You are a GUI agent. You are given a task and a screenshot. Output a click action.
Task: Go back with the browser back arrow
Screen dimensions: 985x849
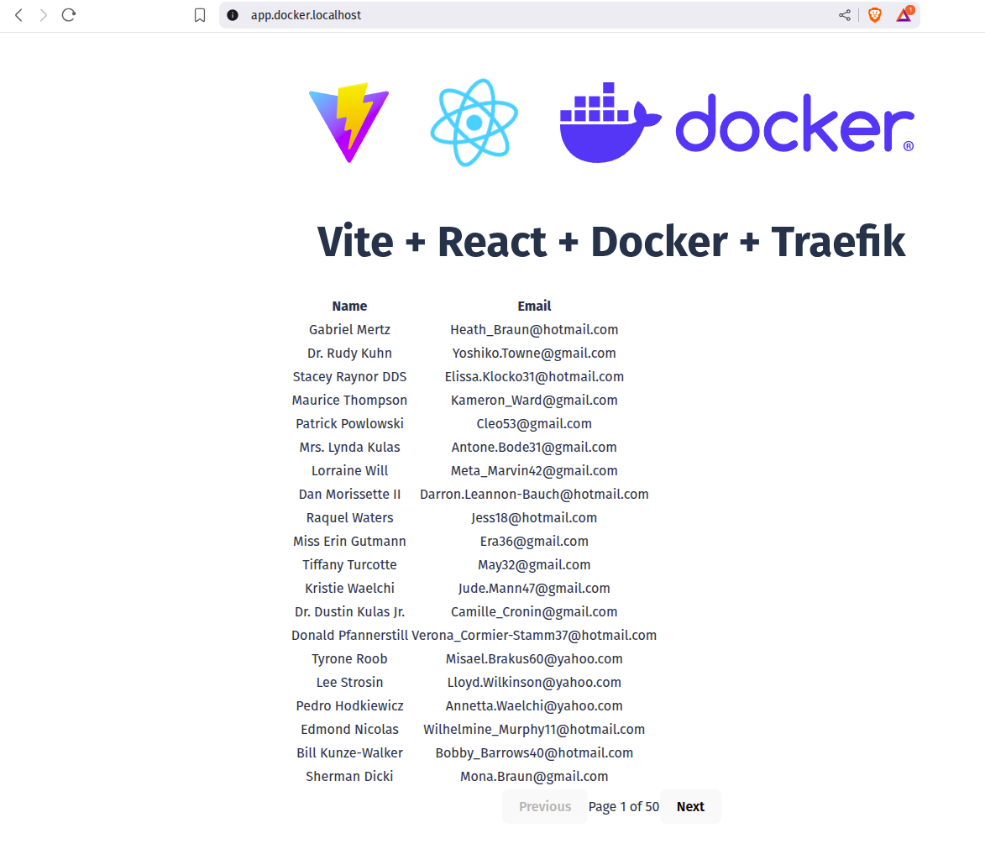click(18, 15)
